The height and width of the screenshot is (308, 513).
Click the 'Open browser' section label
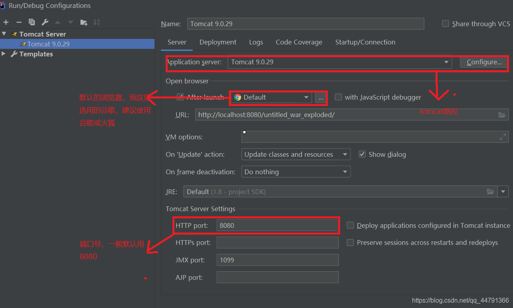point(187,81)
